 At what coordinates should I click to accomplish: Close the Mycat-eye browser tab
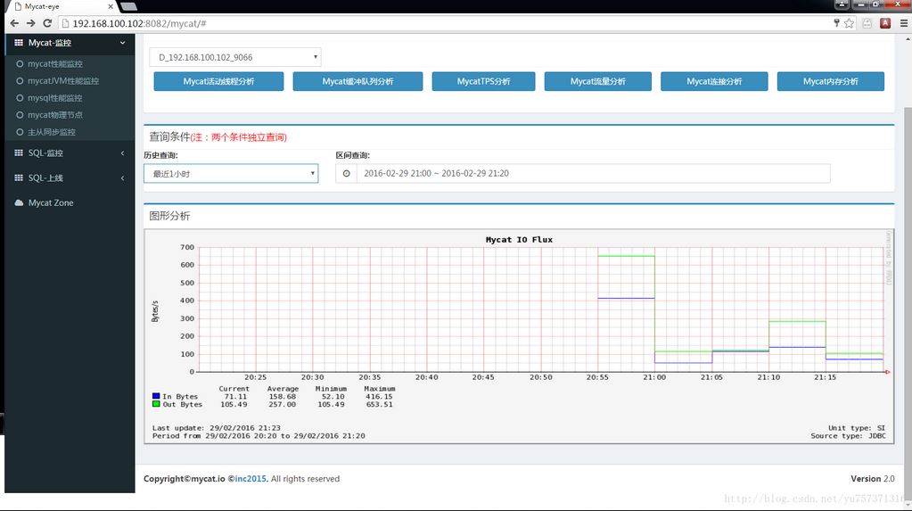[111, 6]
